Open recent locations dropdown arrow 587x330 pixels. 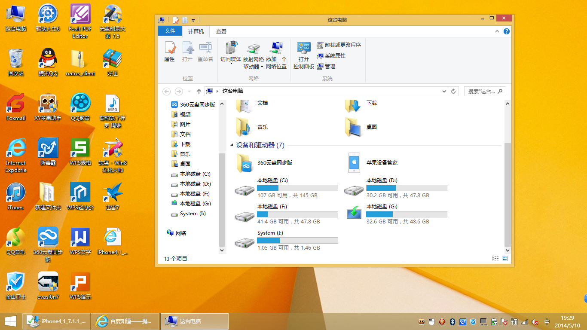click(x=190, y=92)
